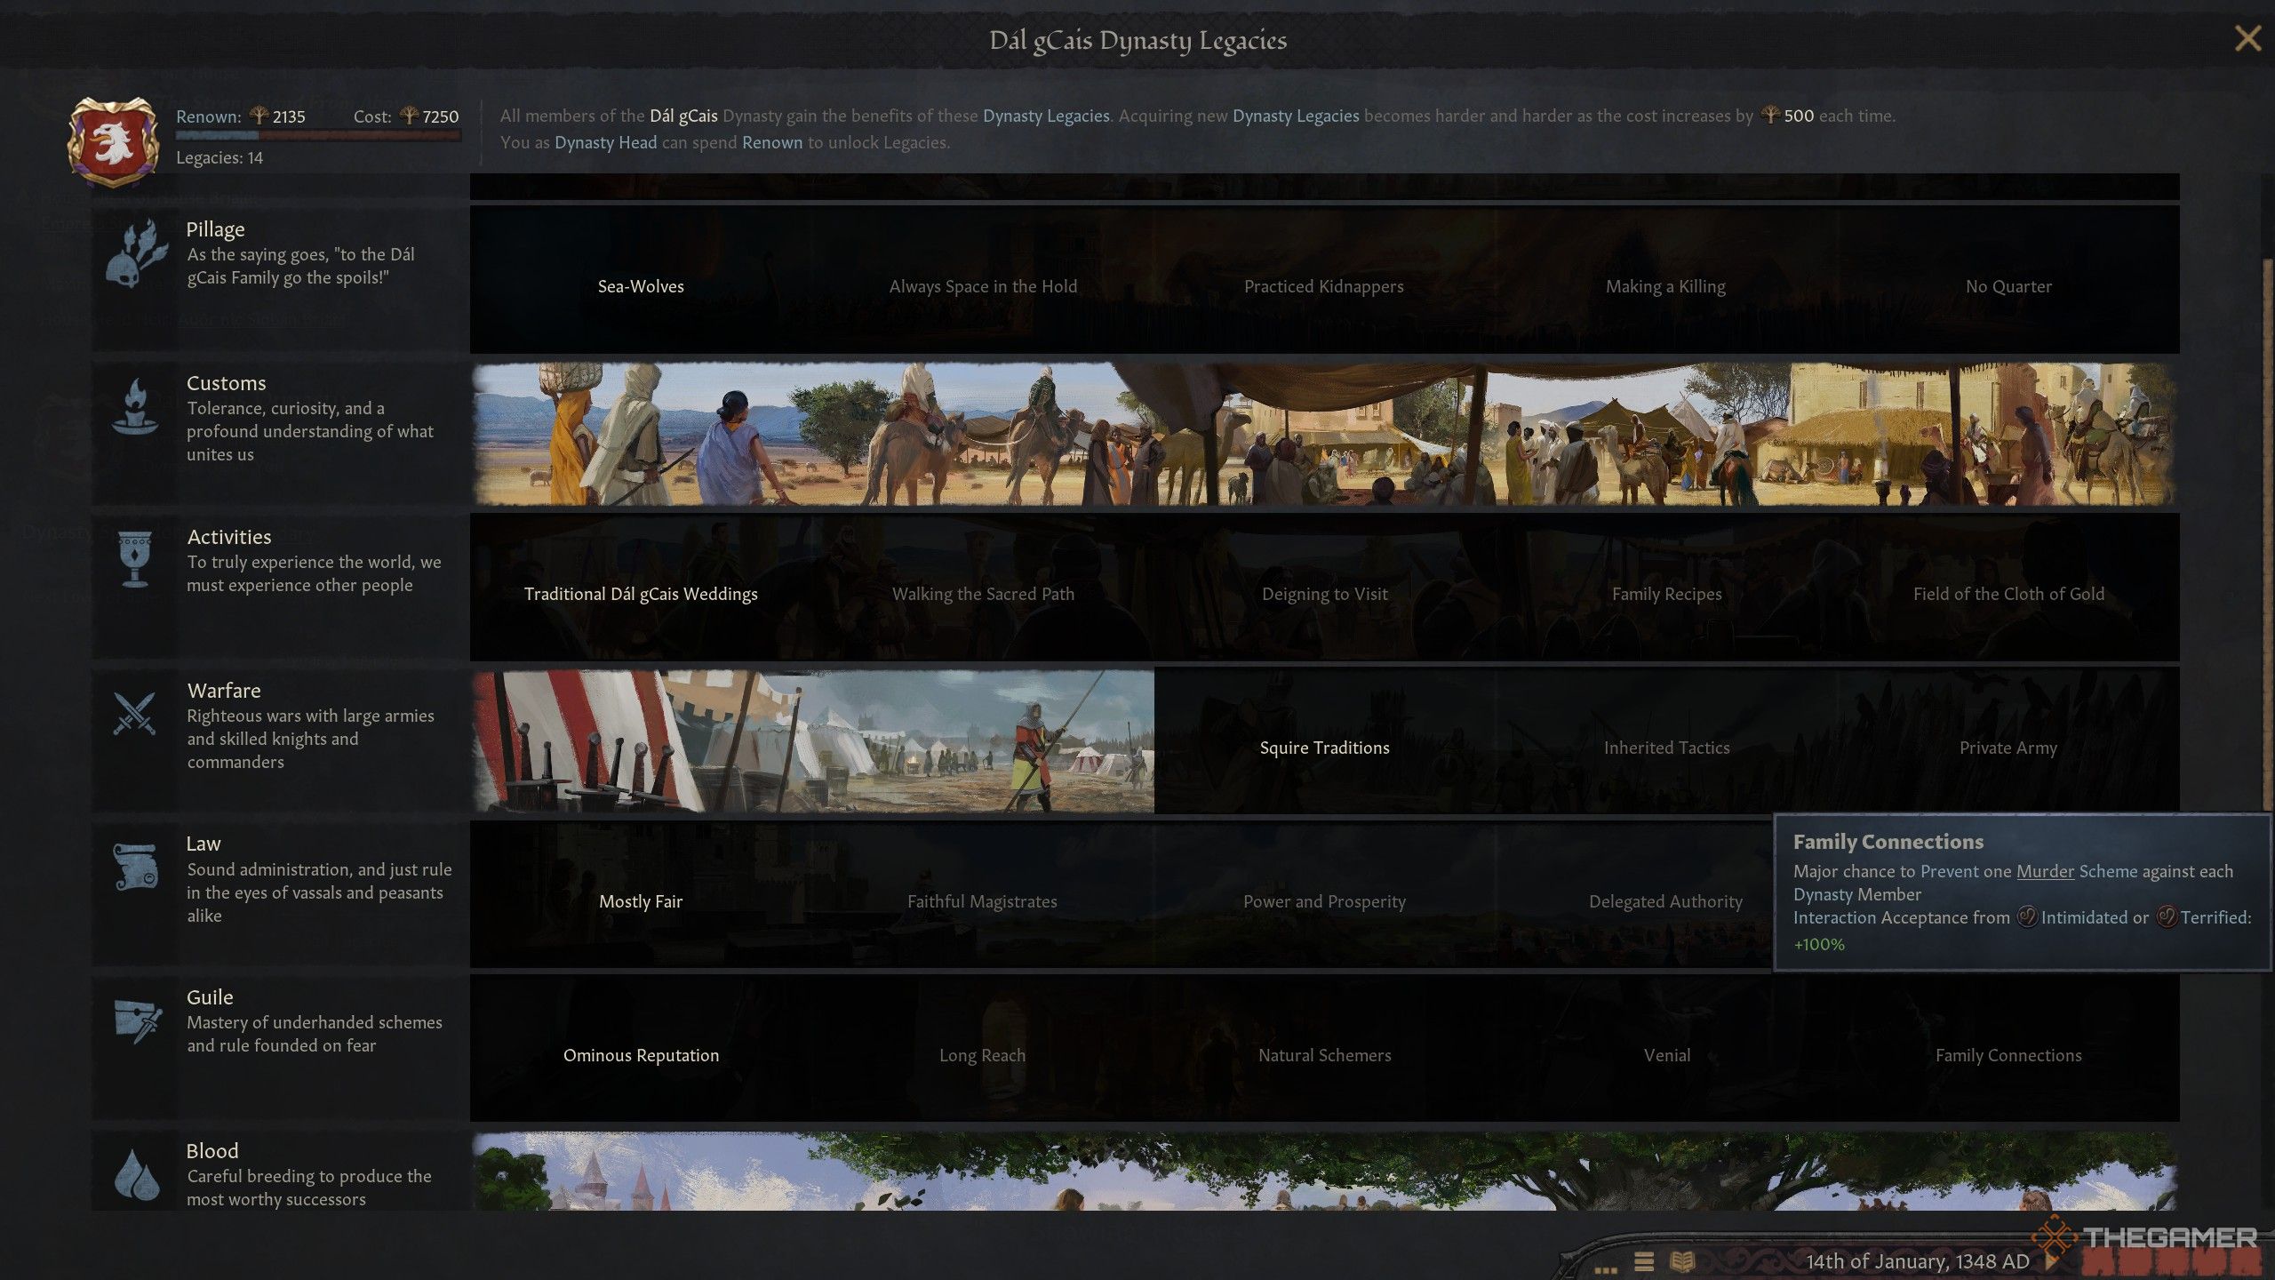Select the Activities goblet icon

point(135,560)
